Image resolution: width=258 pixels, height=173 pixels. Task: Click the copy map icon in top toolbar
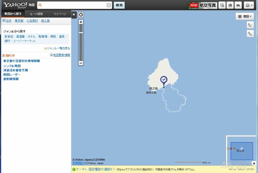pos(222,5)
